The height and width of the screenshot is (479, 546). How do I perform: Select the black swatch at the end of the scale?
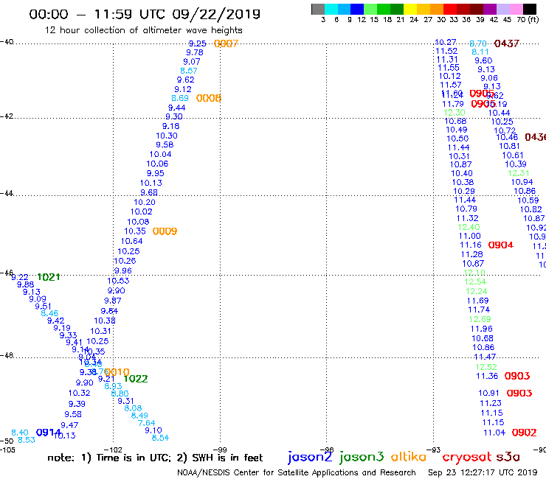coord(530,9)
